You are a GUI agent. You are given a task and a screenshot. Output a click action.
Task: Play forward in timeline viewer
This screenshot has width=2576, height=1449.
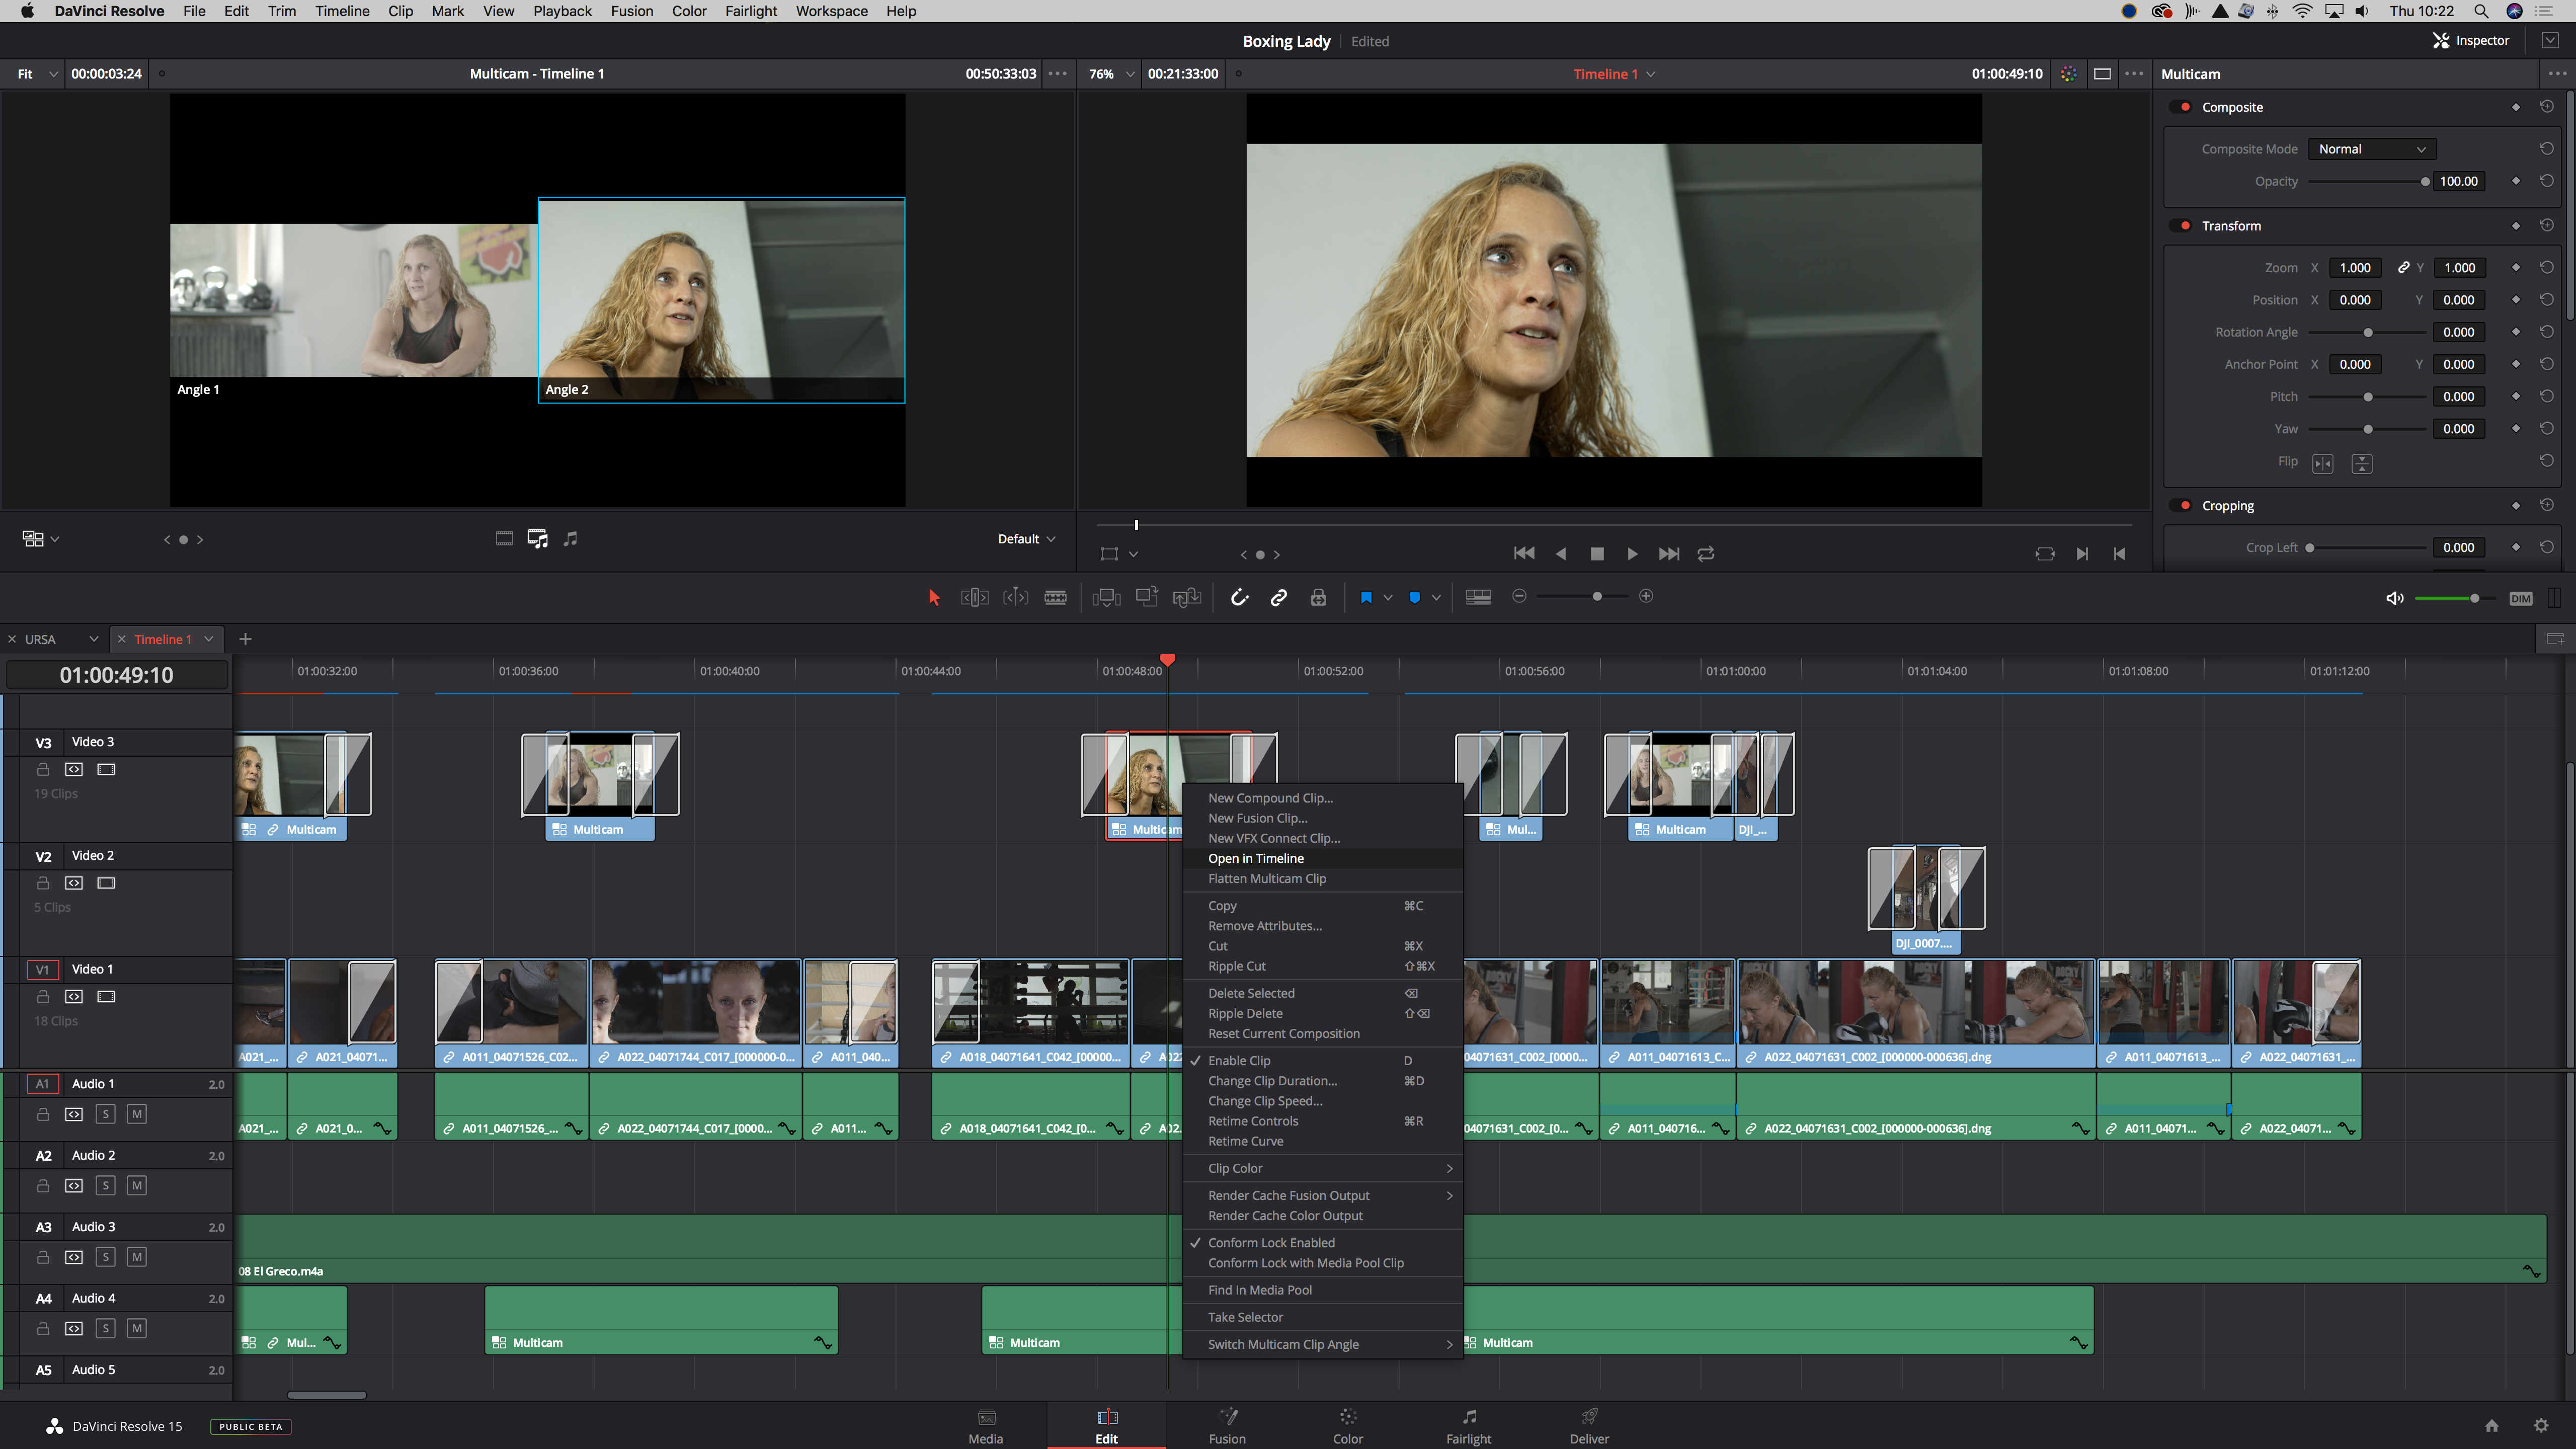(1632, 553)
